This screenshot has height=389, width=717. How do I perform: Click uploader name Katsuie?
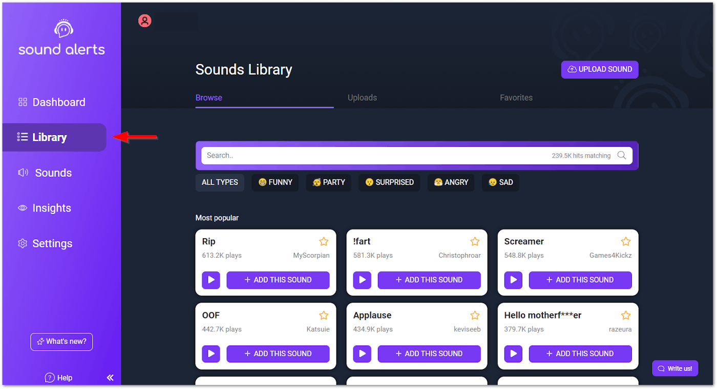click(318, 329)
